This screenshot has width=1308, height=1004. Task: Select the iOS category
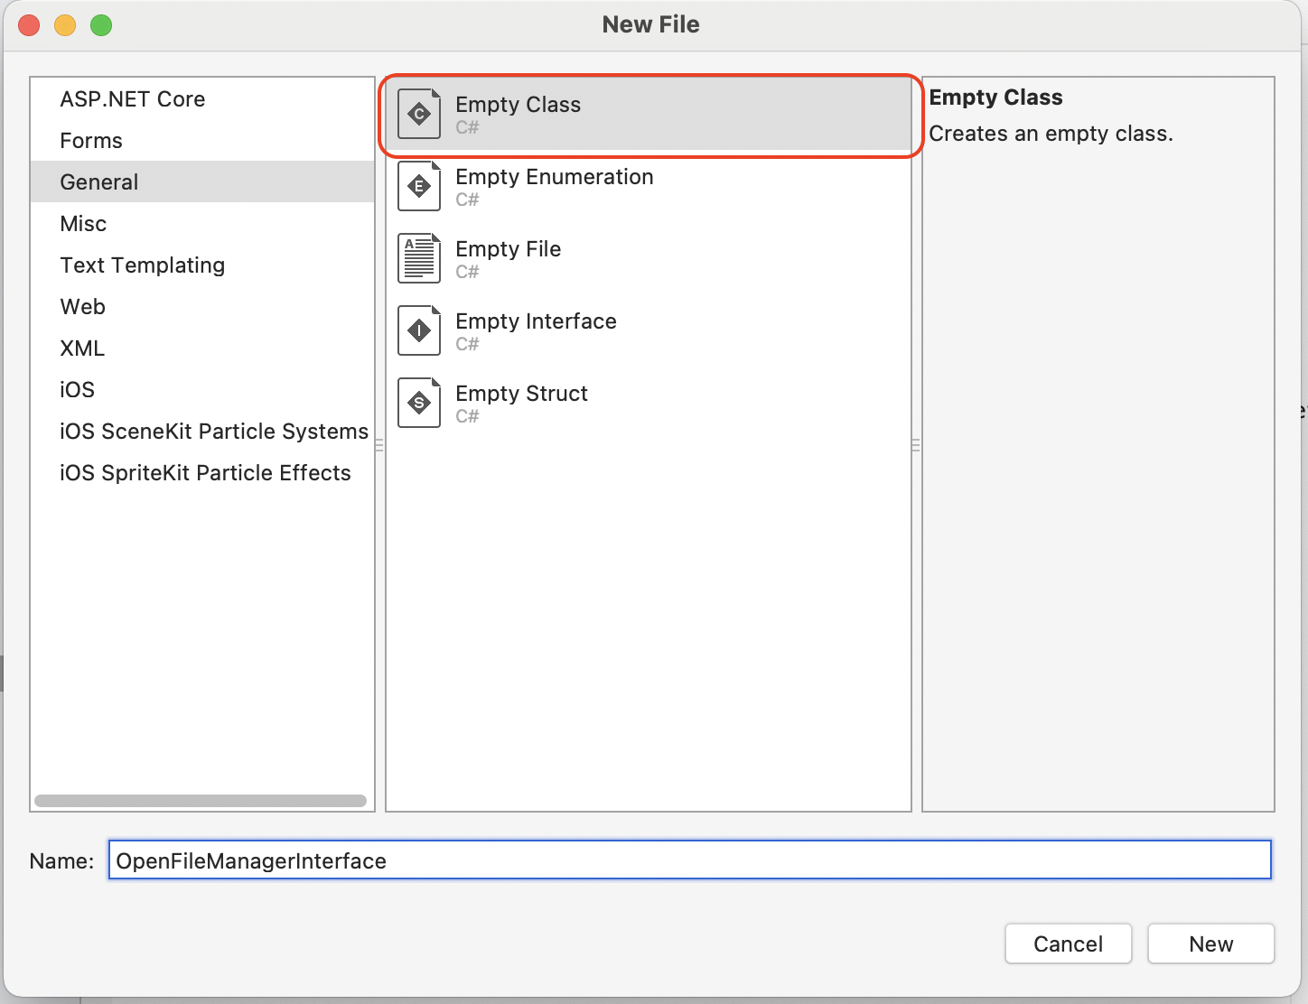click(78, 390)
